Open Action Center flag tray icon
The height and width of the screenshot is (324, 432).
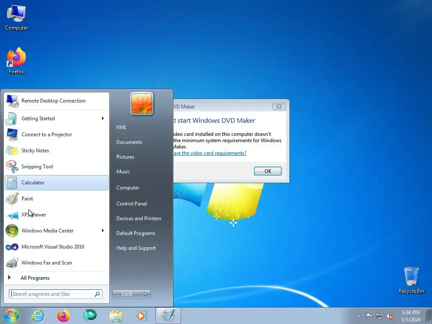coord(369,316)
